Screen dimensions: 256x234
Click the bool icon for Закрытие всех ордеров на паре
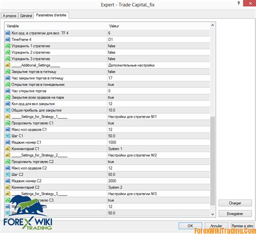point(8,98)
